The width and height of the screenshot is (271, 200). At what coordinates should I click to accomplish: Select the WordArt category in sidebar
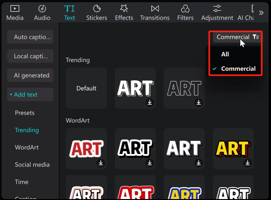point(27,147)
